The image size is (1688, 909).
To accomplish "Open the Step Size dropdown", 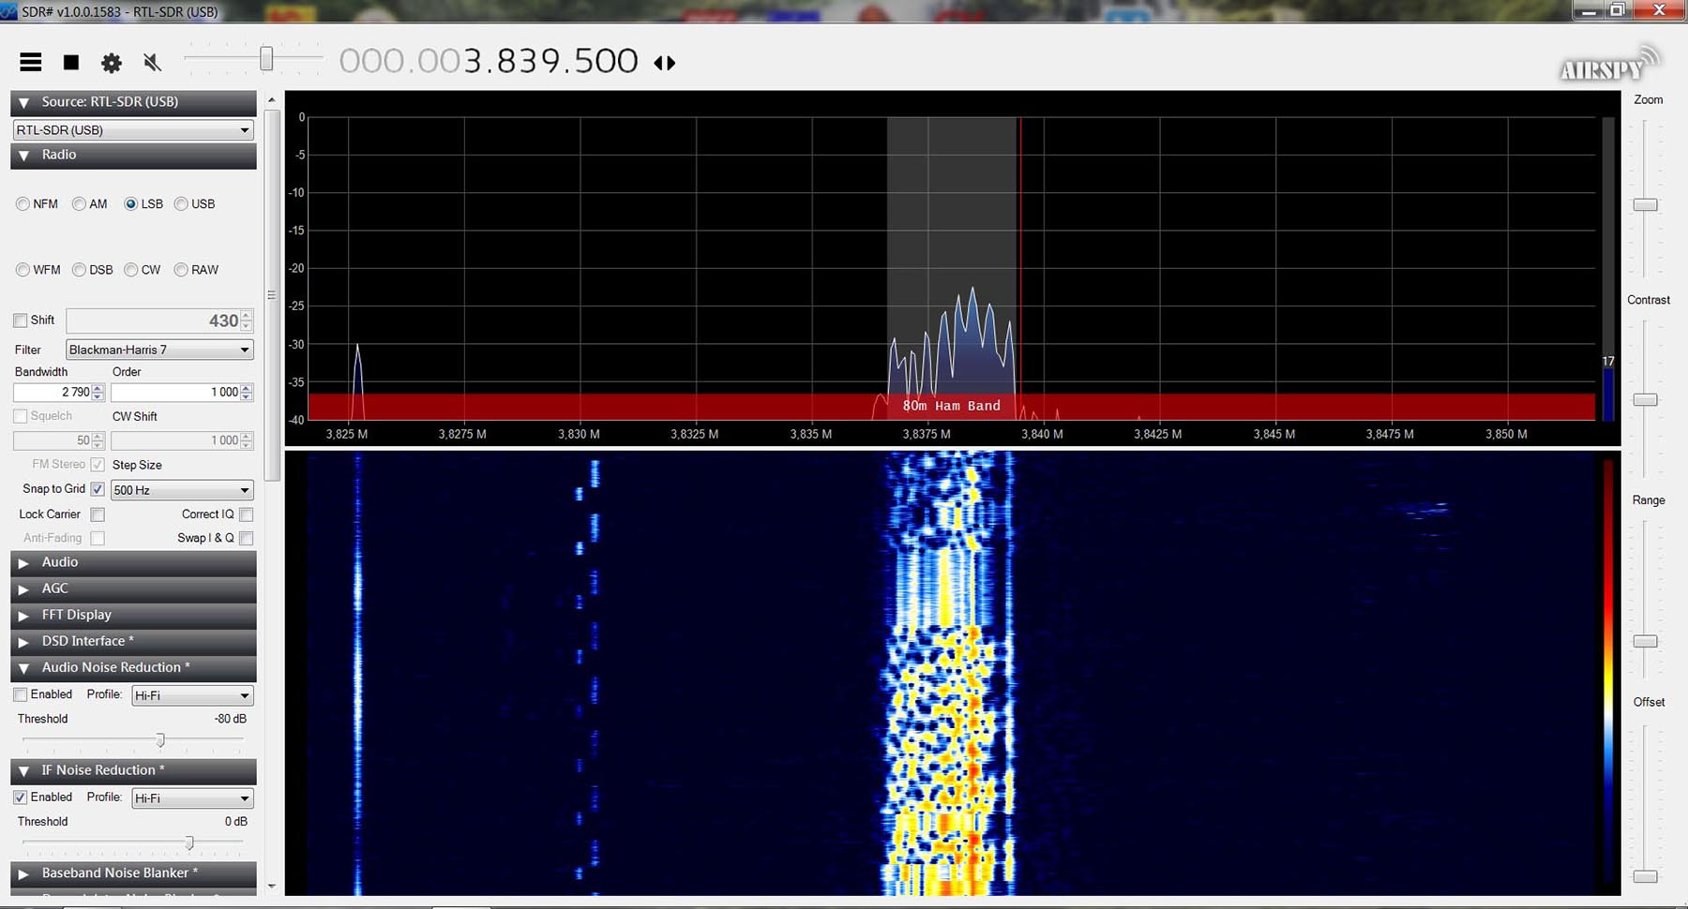I will [181, 490].
